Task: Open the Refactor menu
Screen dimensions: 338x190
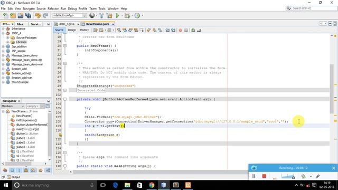Action: pos(53,8)
